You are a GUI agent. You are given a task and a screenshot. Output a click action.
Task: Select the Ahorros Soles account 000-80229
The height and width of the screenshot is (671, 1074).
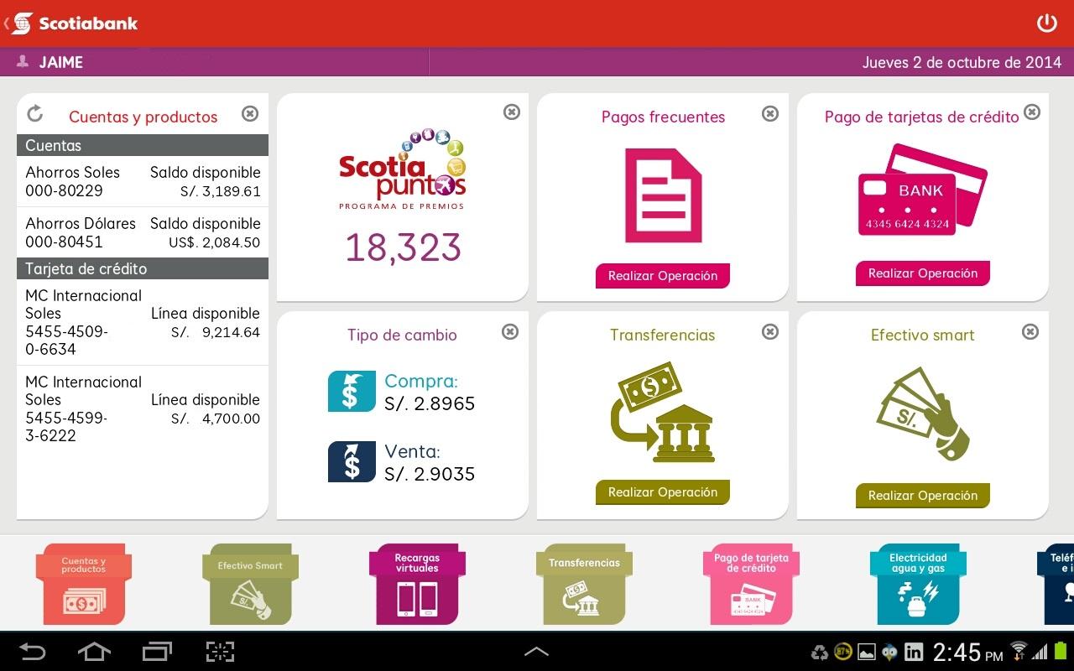(143, 181)
